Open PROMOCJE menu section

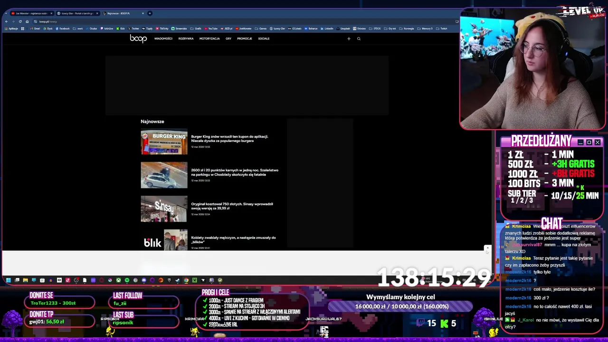click(x=245, y=38)
